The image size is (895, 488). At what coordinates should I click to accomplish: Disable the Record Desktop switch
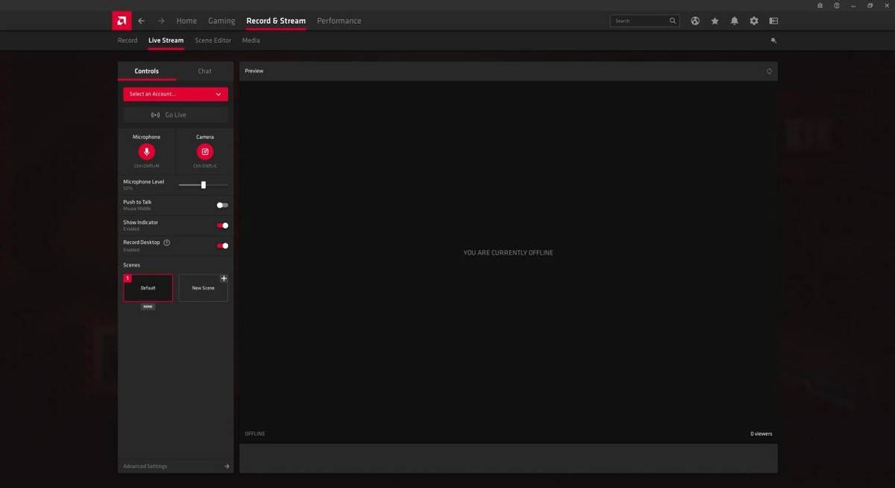click(222, 245)
